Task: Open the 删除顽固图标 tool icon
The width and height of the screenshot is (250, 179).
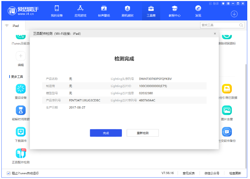Action: tap(227, 37)
